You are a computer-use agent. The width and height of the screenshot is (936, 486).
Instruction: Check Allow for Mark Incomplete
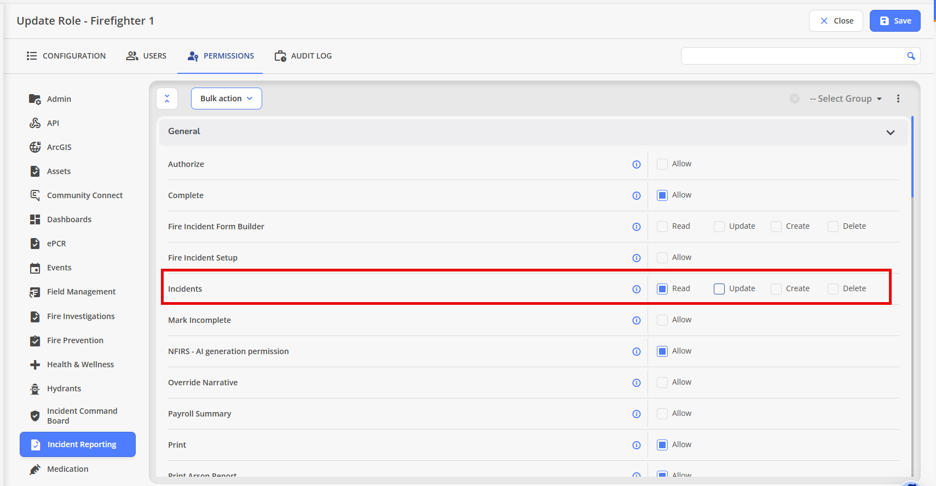[662, 320]
